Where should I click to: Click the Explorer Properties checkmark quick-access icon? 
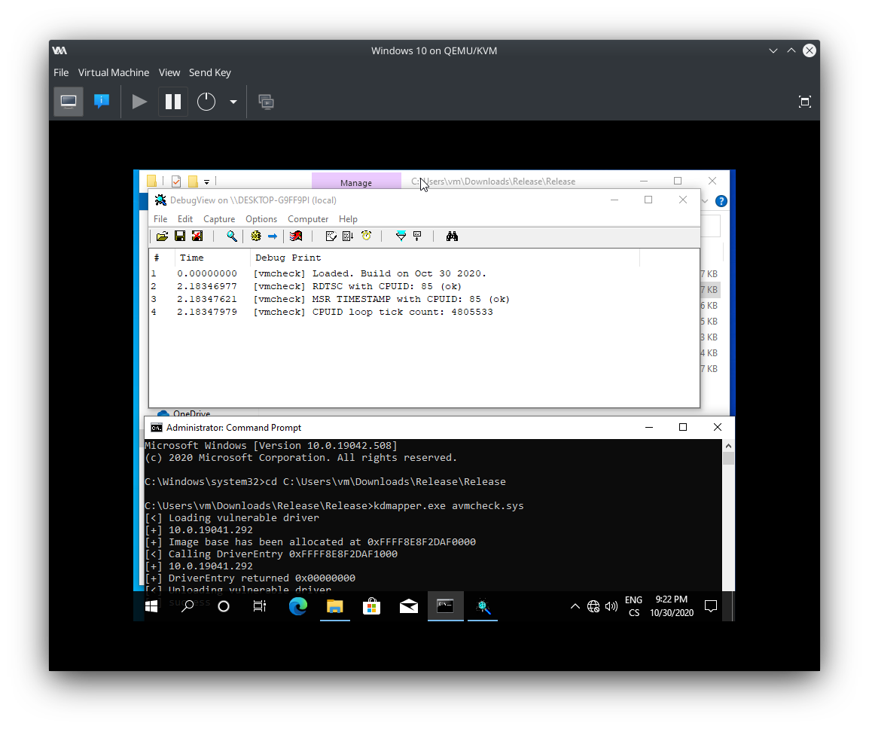point(176,181)
